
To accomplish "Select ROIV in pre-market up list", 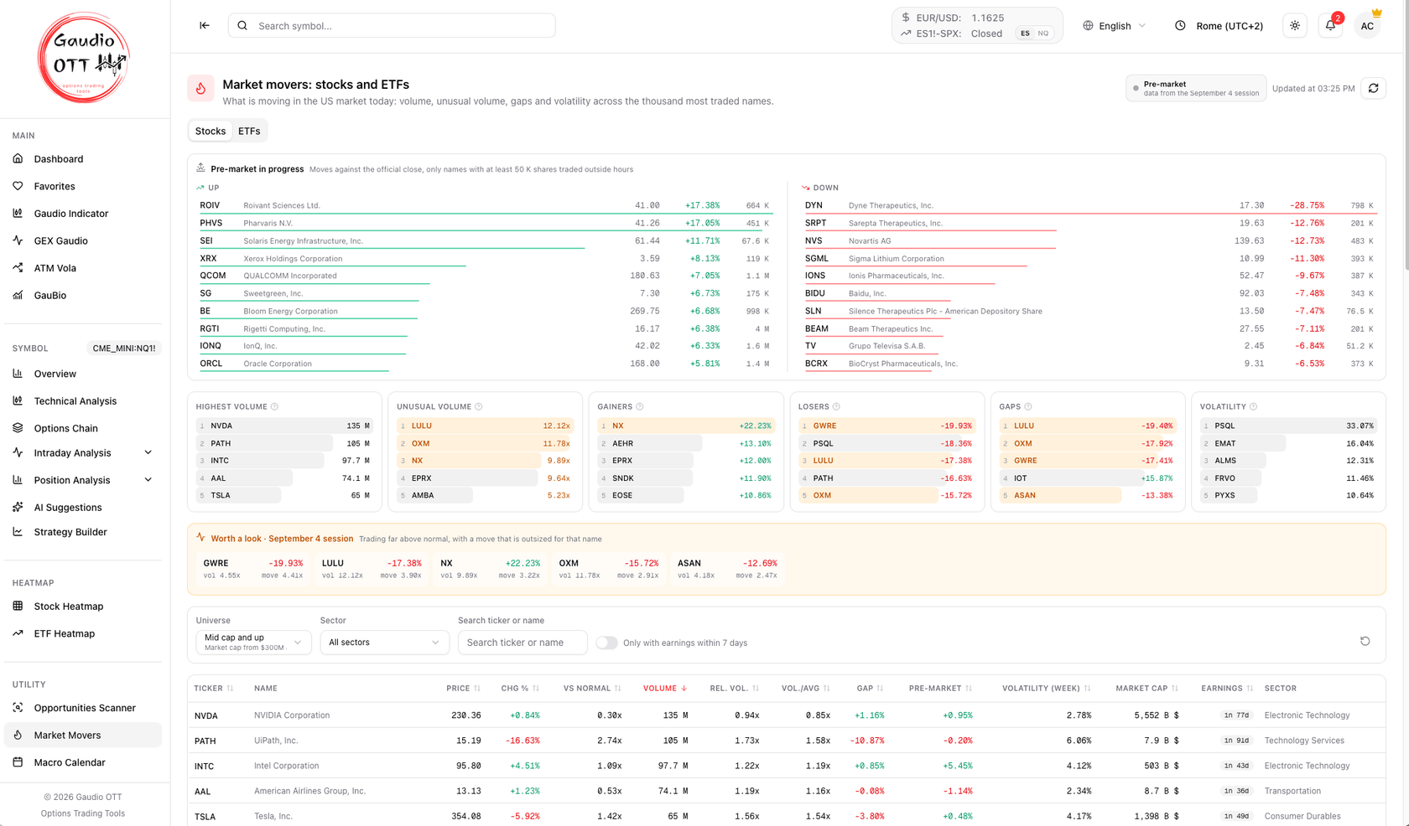I will (x=486, y=205).
